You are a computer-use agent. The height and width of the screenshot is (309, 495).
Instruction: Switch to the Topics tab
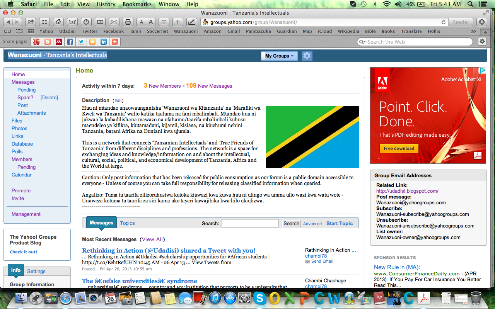click(127, 223)
